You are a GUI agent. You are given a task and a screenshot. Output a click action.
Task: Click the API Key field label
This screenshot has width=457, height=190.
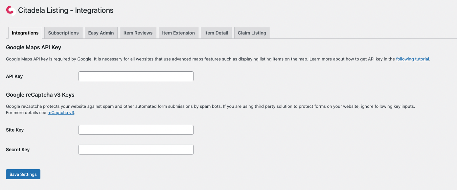pyautogui.click(x=14, y=76)
